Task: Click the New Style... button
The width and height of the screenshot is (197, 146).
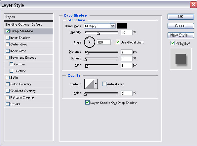Action: 181,35
